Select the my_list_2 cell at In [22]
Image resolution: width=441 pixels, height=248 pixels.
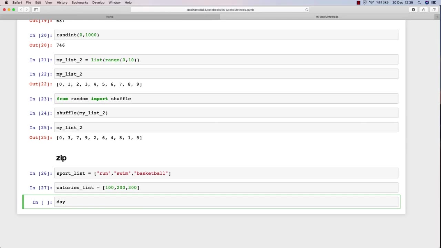[226, 74]
